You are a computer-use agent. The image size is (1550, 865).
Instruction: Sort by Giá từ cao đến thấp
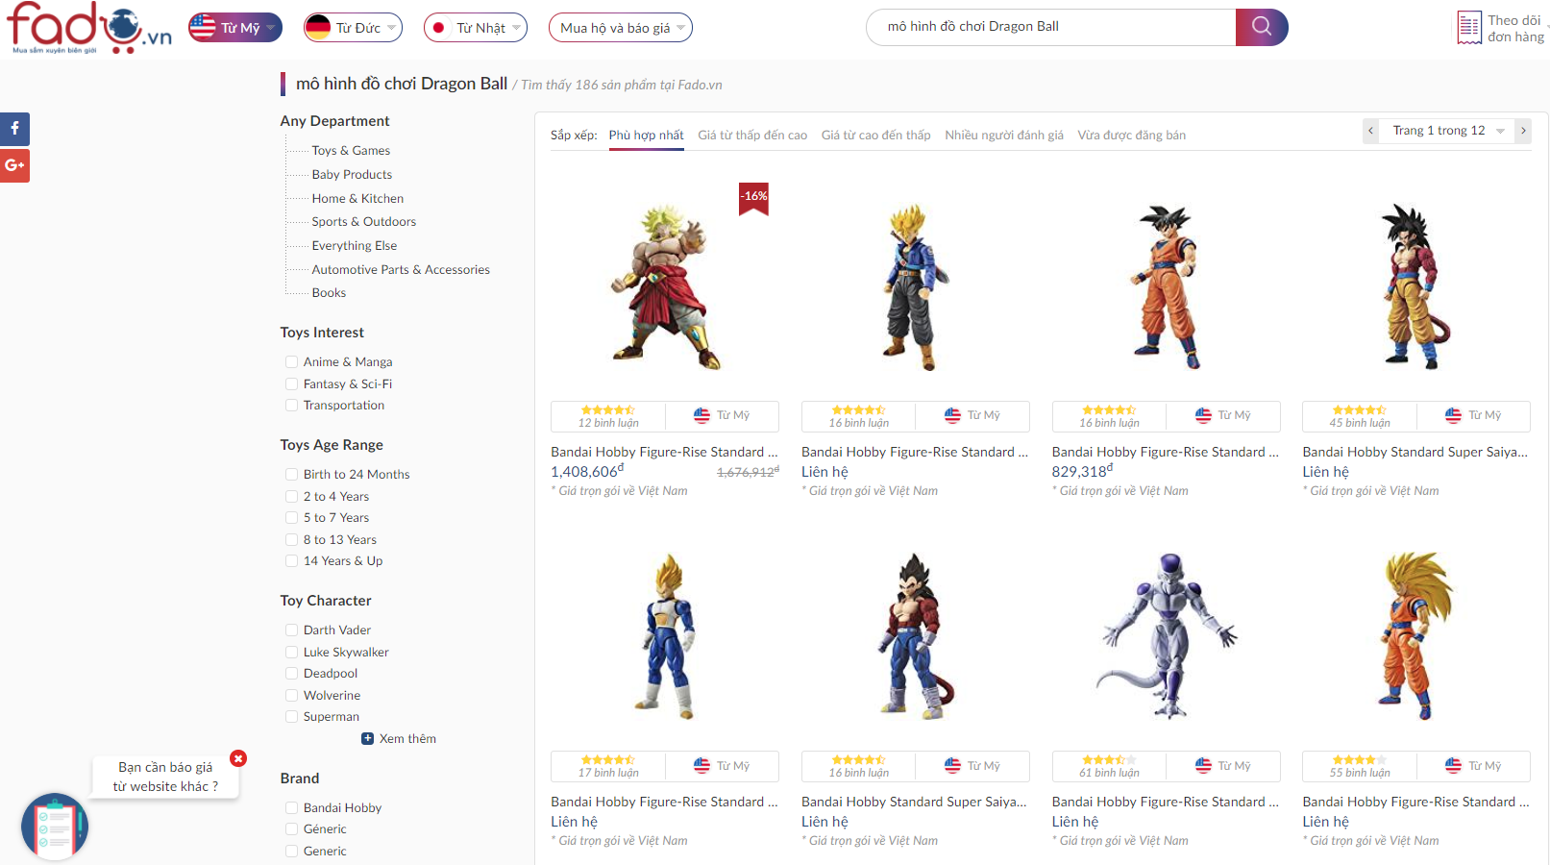coord(876,136)
